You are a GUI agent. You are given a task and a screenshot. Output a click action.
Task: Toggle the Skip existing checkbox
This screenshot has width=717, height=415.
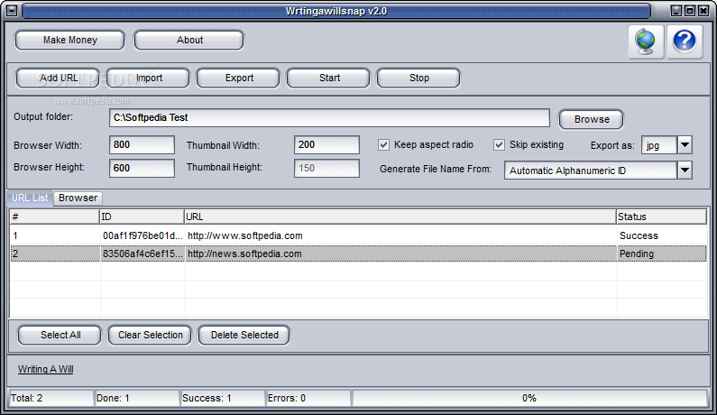pyautogui.click(x=499, y=145)
